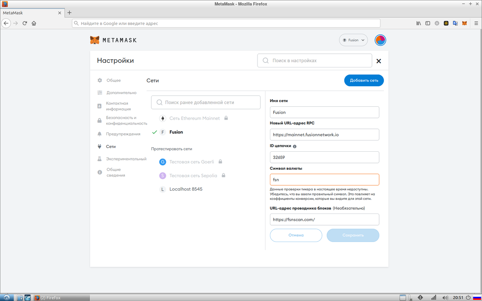Click the Ethereum diamond icon
The image size is (482, 301).
pyautogui.click(x=163, y=118)
